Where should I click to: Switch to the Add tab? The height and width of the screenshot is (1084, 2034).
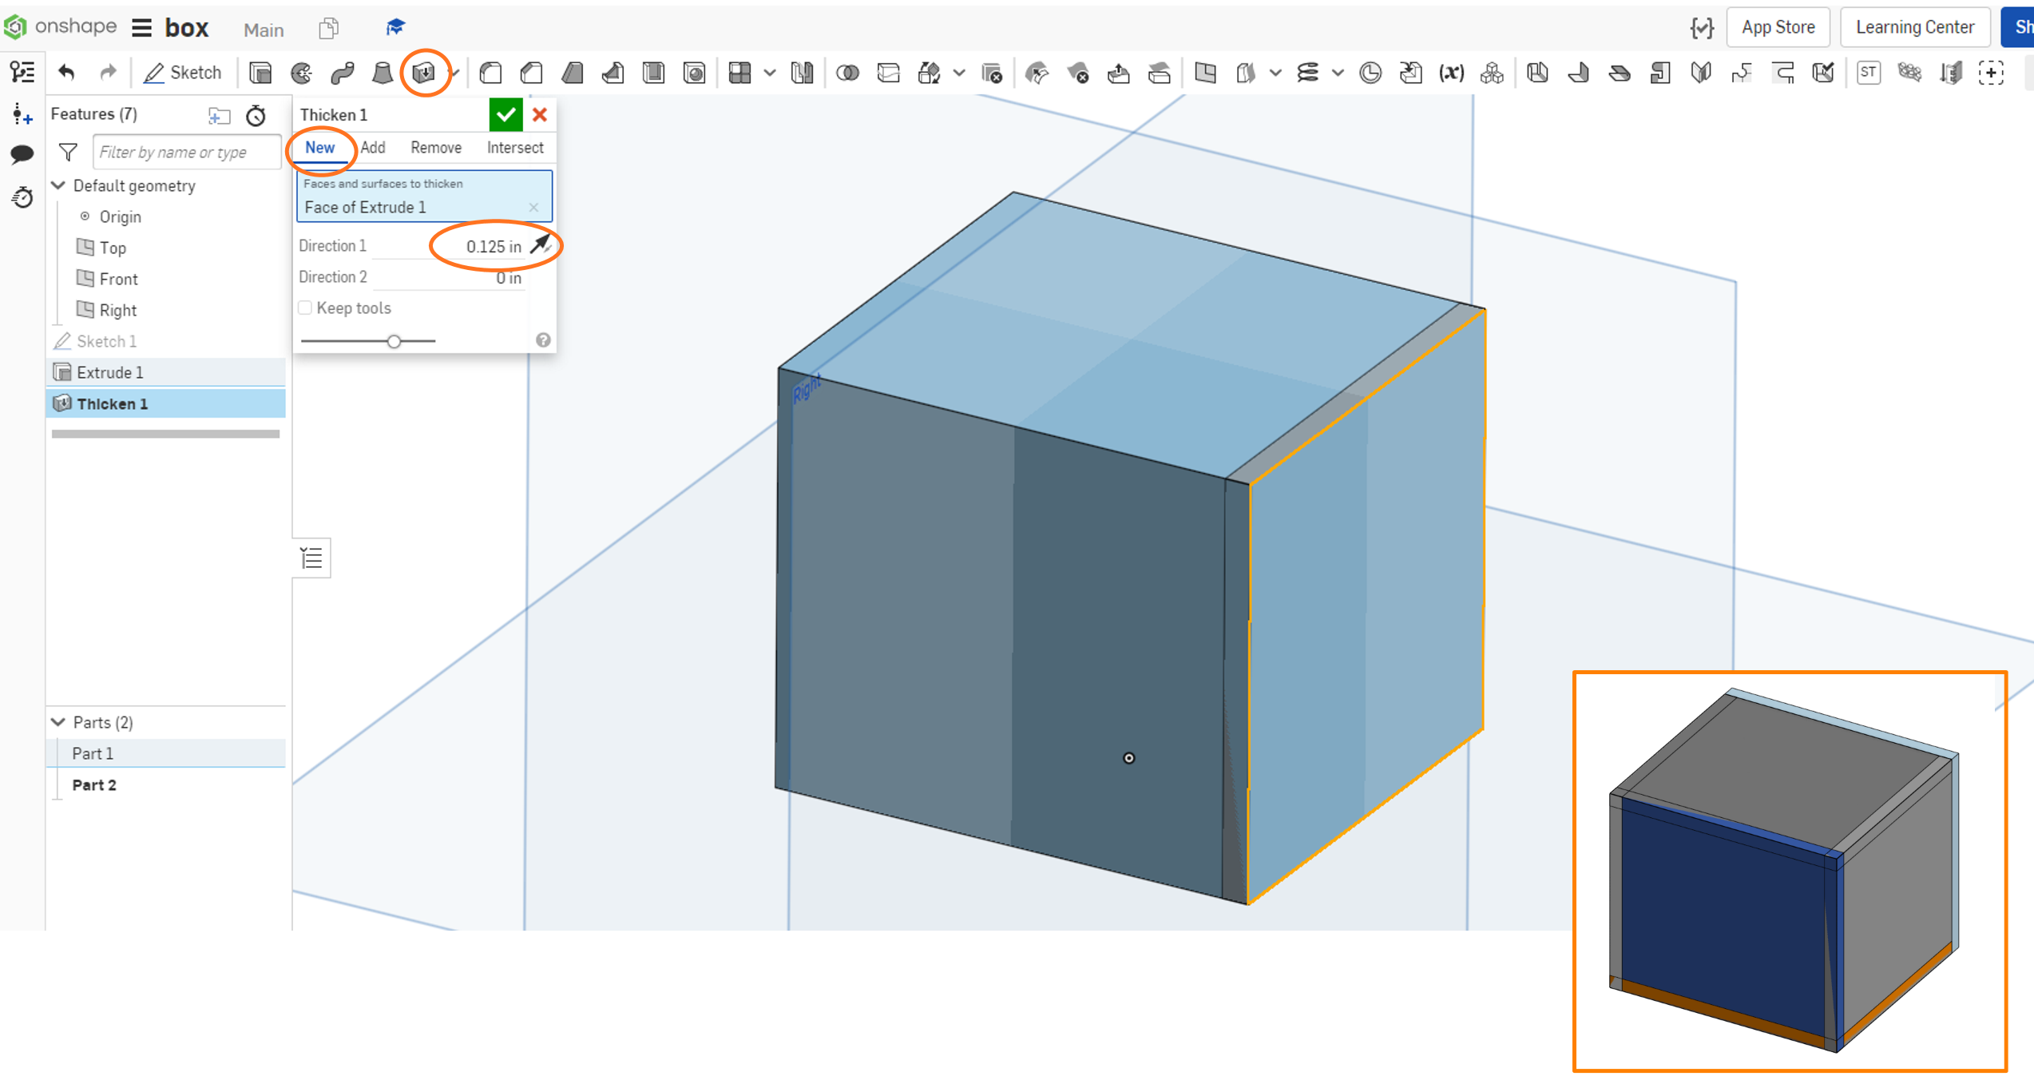click(x=371, y=147)
